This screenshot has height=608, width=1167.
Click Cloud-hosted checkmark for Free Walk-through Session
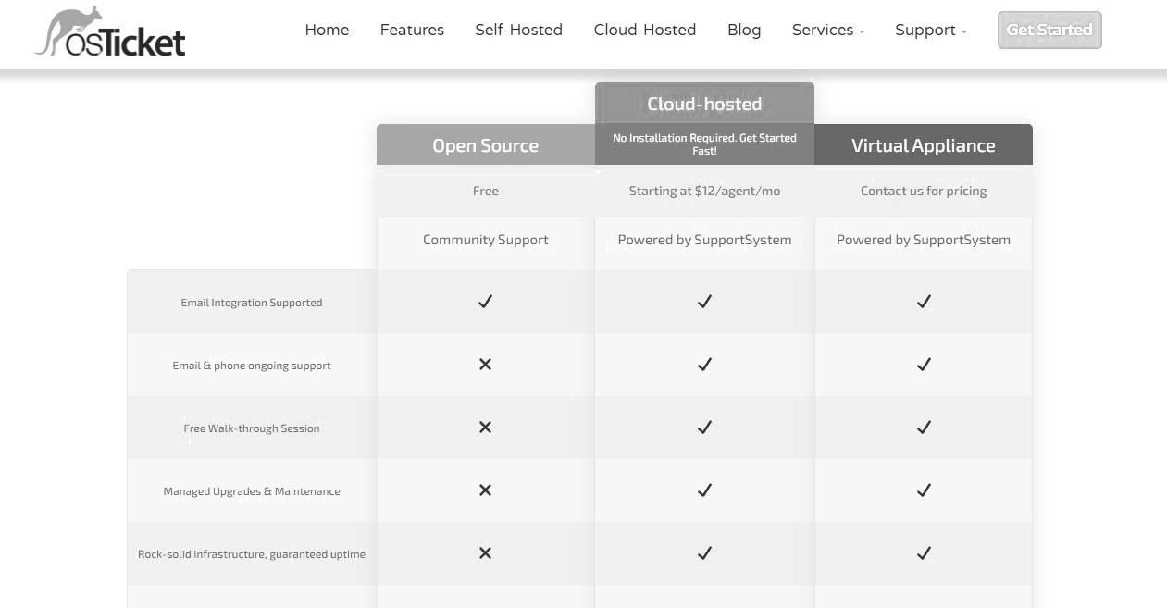pyautogui.click(x=704, y=428)
